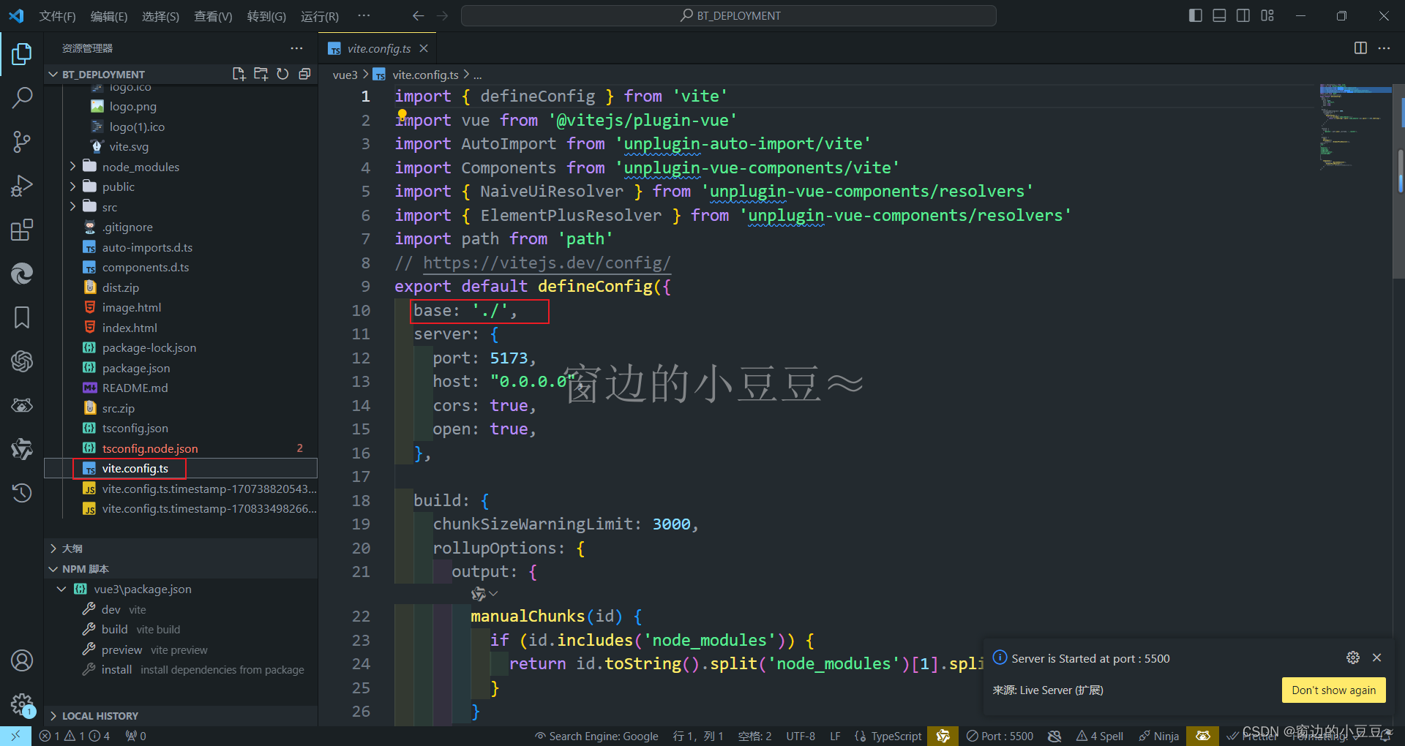Click 空格: 2 indentation setting
This screenshot has width=1405, height=746.
tap(754, 736)
